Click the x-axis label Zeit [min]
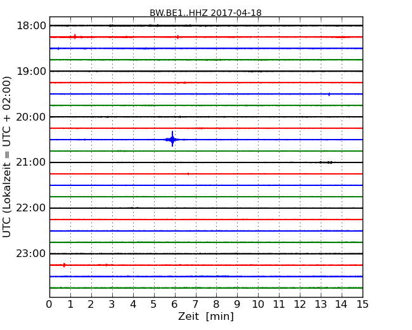 206,316
